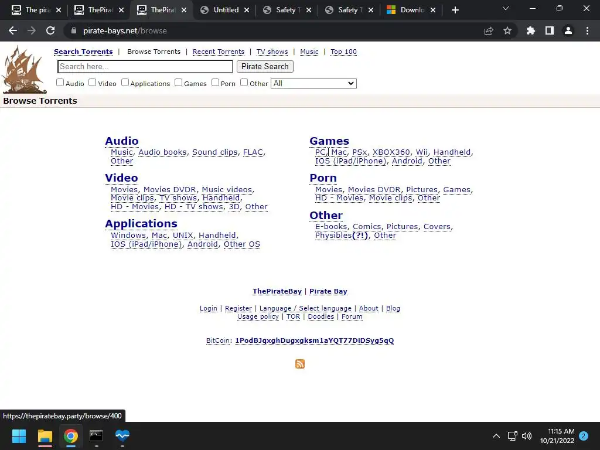Open Search Torrents in the top menu
The image size is (600, 450).
coord(83,52)
